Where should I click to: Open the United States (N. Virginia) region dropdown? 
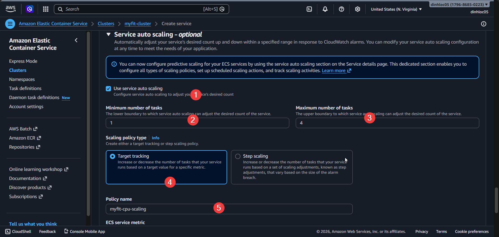(x=396, y=9)
